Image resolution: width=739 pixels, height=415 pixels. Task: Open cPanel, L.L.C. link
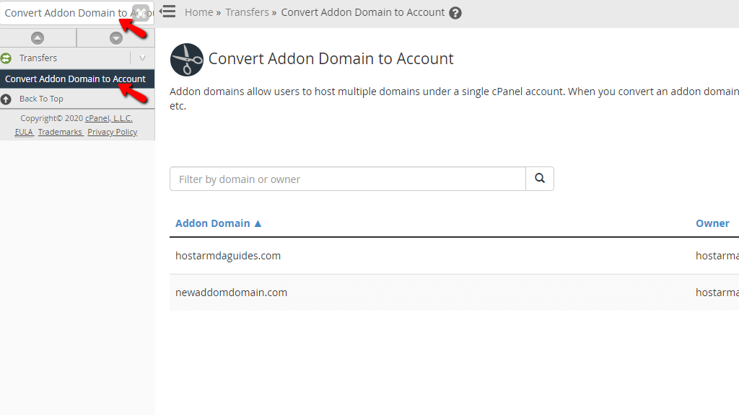coord(108,118)
